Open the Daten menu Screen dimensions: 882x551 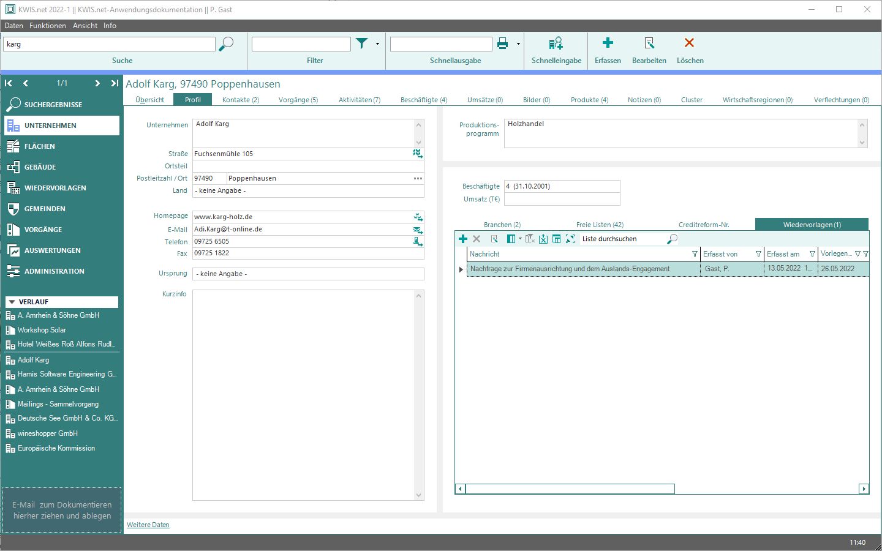coord(13,26)
